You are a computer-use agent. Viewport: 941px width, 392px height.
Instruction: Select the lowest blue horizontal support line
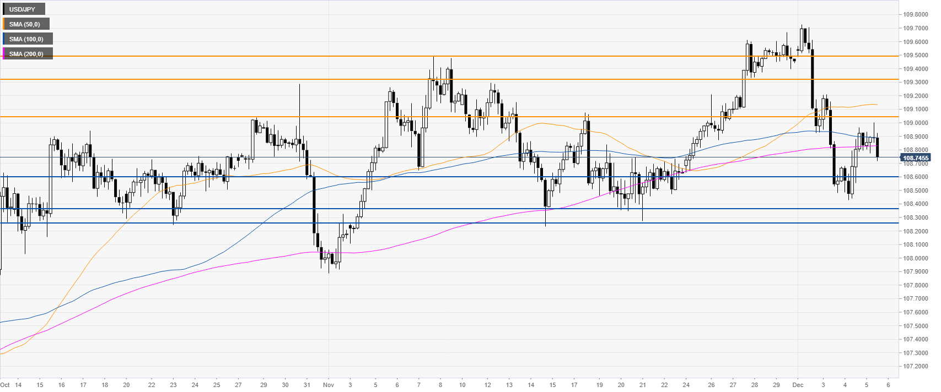click(441, 223)
